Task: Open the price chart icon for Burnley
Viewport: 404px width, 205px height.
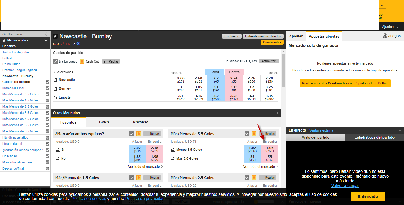Action: coord(55,88)
